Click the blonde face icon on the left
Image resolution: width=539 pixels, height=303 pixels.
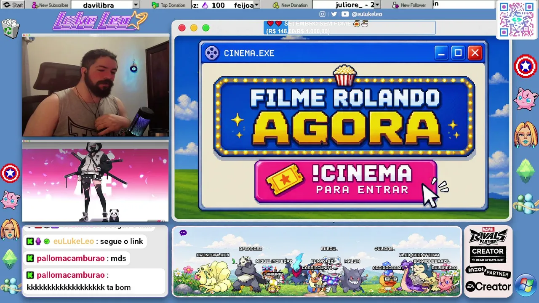[x=10, y=230]
